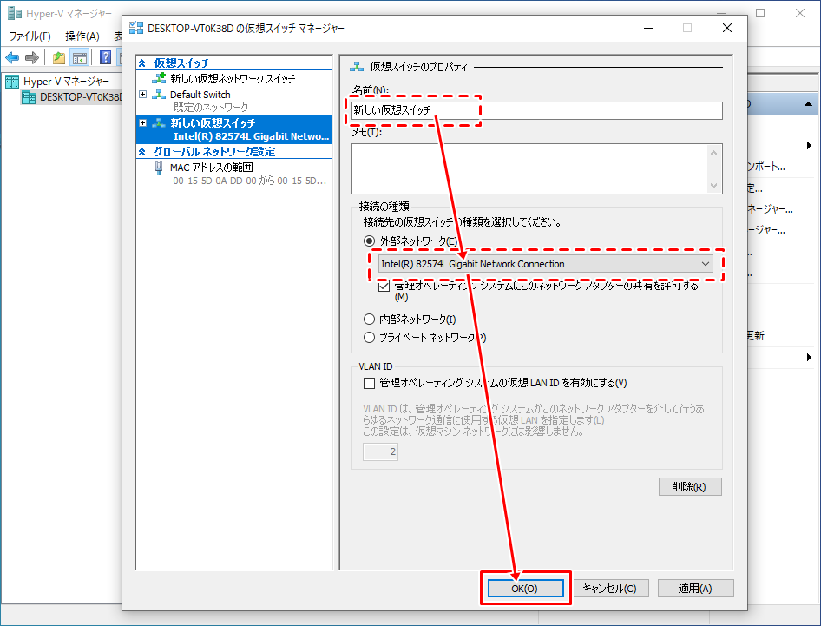Viewport: 821px width, 626px height.
Task: Select 外部ネットワーク radio button
Action: pyautogui.click(x=370, y=241)
